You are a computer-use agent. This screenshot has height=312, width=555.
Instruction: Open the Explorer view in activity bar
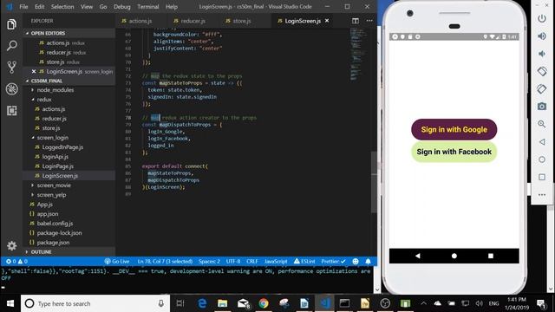[x=11, y=24]
